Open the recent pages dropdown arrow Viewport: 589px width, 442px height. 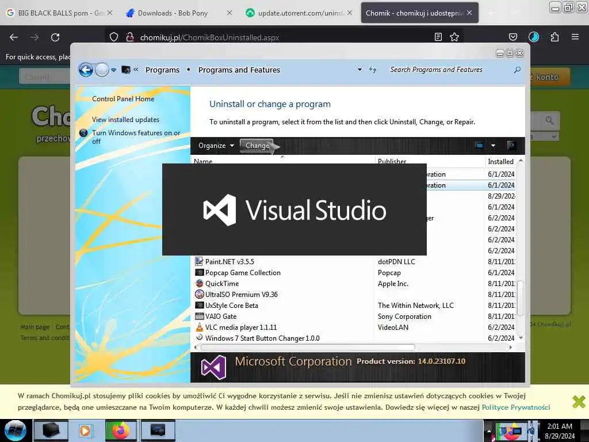tap(113, 70)
